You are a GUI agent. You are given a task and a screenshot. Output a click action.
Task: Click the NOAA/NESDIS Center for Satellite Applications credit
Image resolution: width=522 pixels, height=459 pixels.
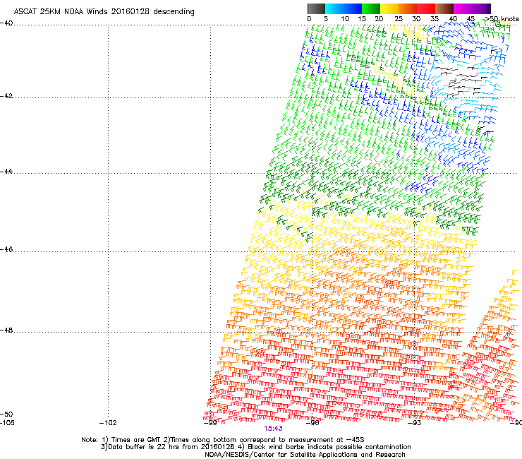click(x=305, y=455)
